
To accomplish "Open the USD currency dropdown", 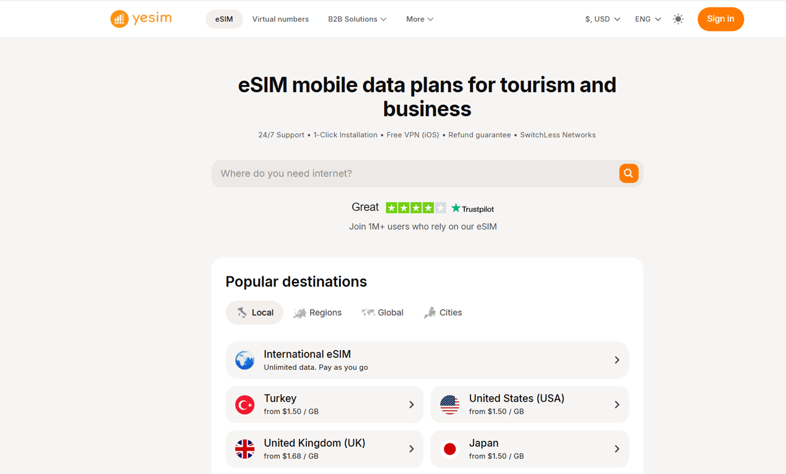I will (x=603, y=19).
